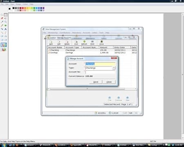Click the Edit icon in Manage Accounts toolbar

[x=59, y=43]
